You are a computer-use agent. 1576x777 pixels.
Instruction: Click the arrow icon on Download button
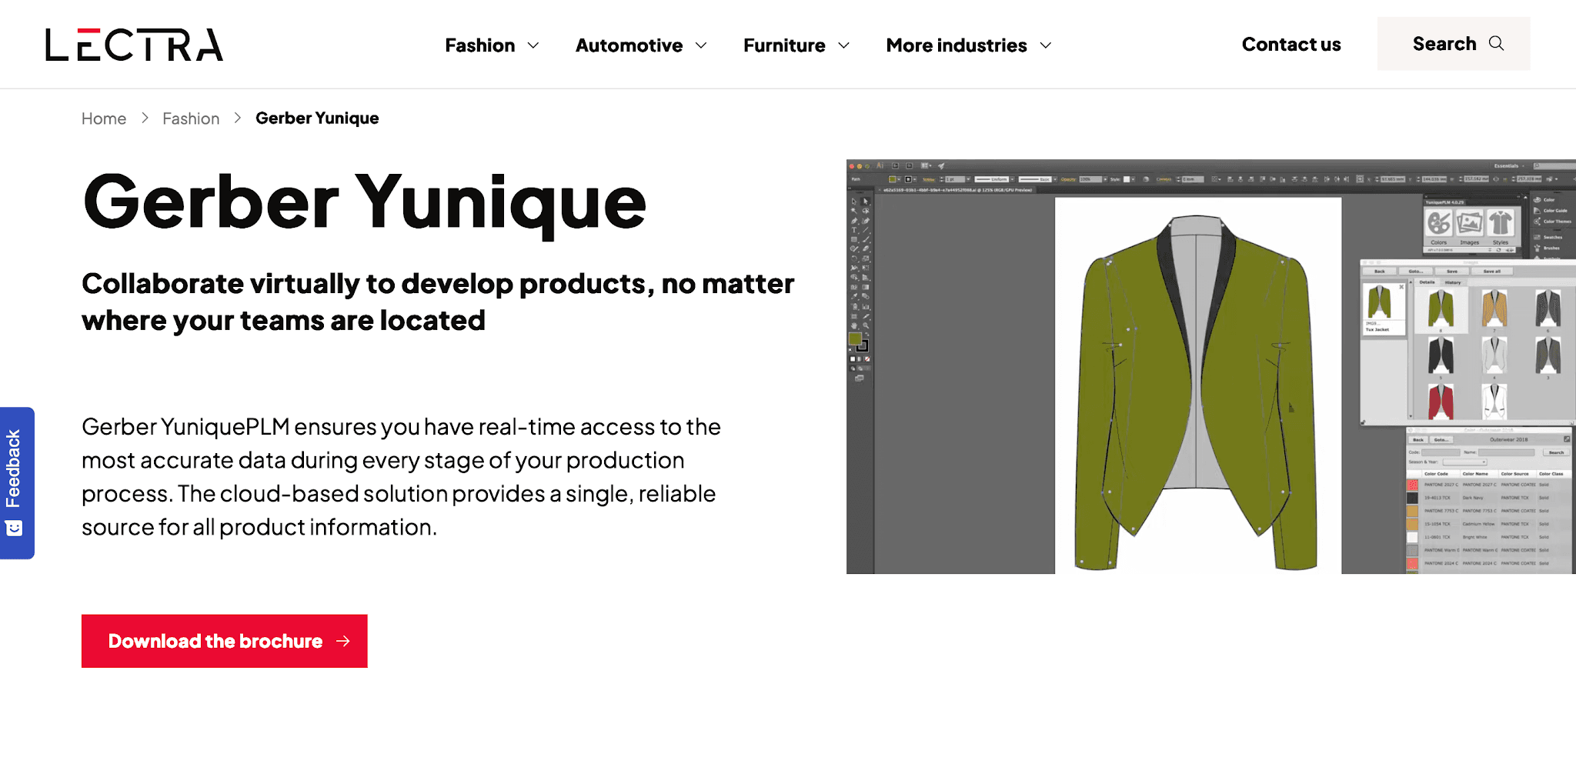343,641
